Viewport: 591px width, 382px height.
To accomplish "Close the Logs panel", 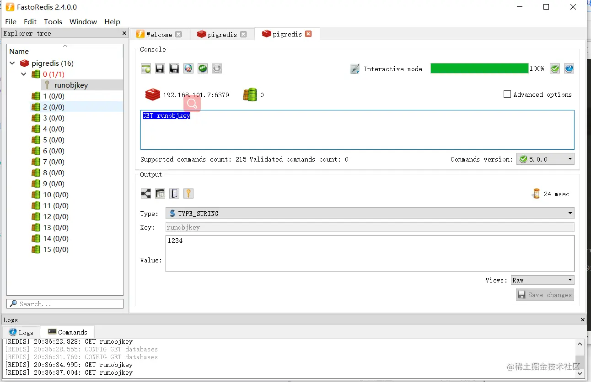I will click(582, 320).
